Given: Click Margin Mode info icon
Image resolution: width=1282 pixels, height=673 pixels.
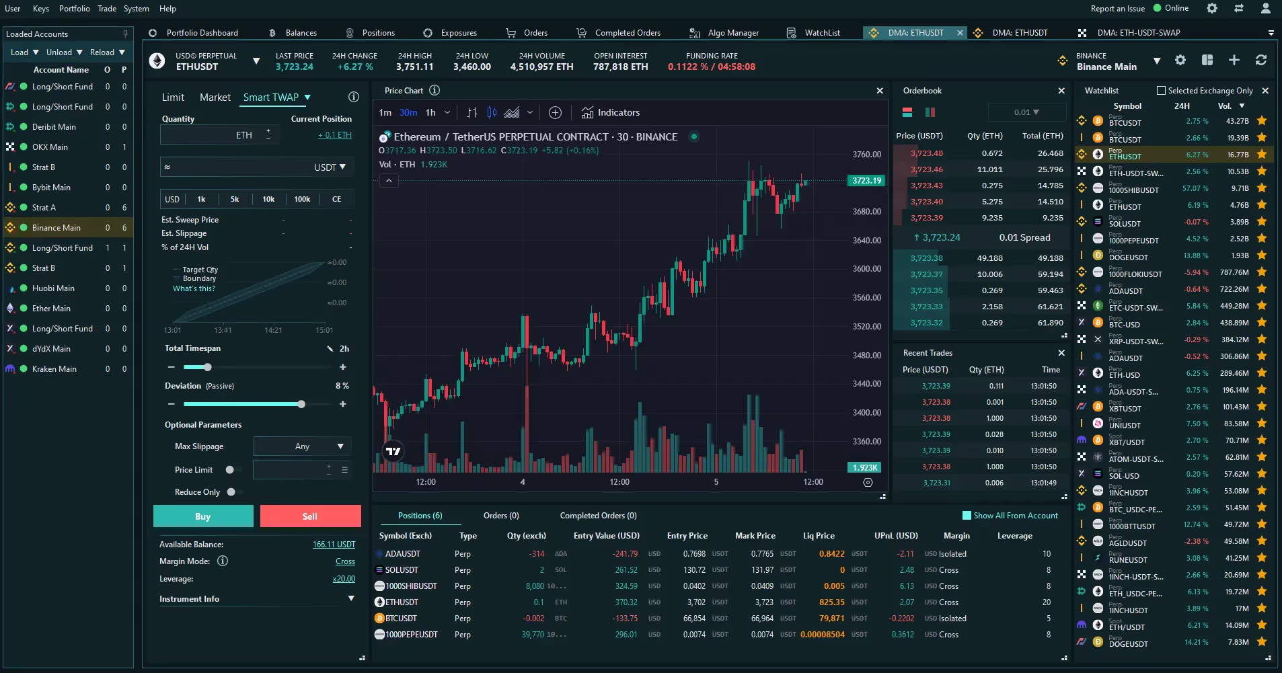Looking at the screenshot, I should [223, 561].
